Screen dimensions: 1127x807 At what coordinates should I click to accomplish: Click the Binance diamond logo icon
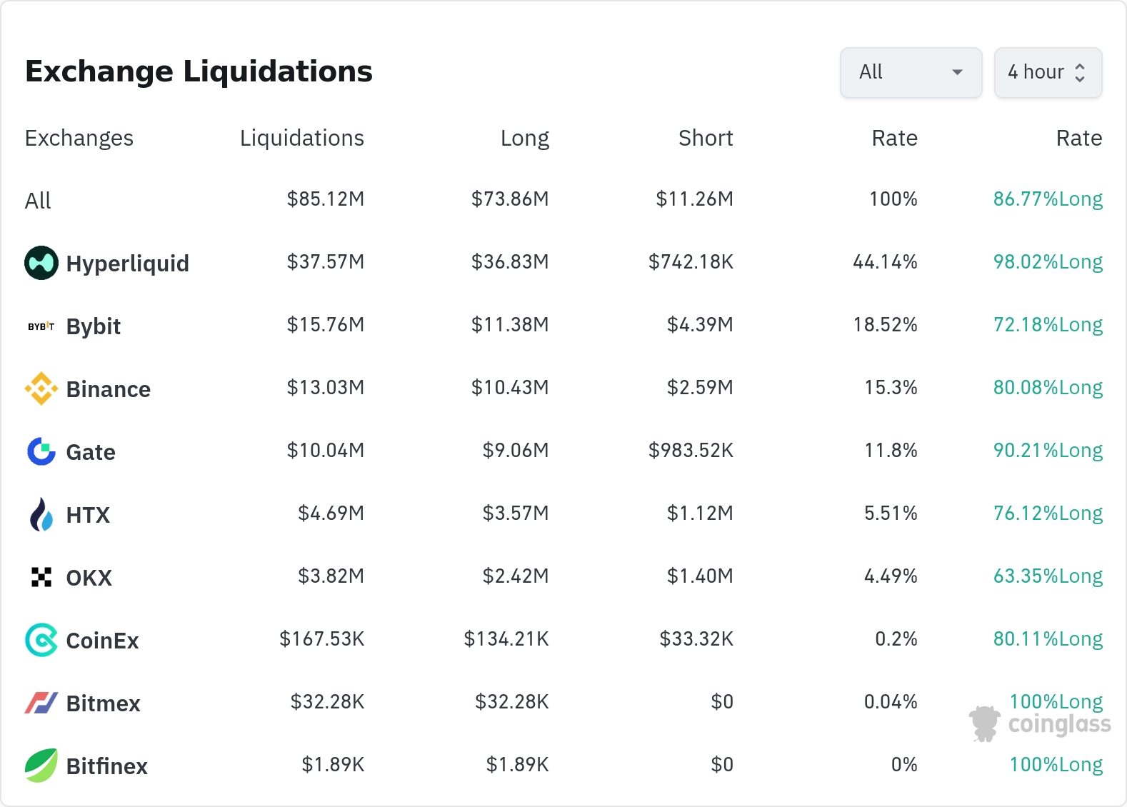41,389
